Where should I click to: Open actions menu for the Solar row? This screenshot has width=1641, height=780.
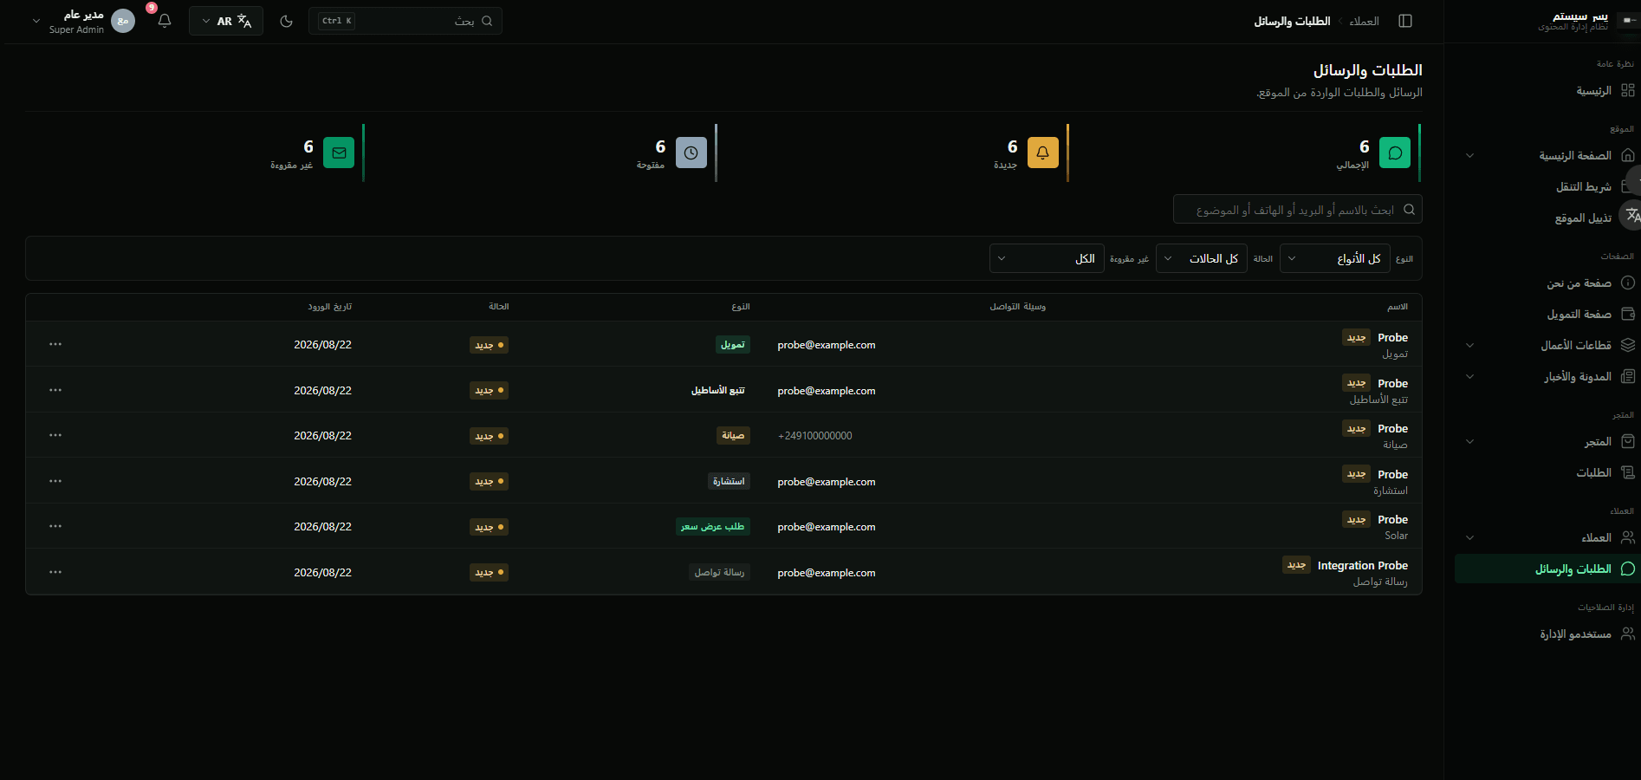[55, 526]
